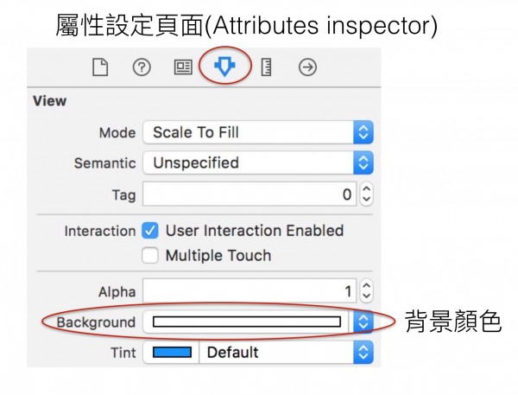The height and width of the screenshot is (395, 518).
Task: Open the Quick Help inspector
Action: (142, 67)
